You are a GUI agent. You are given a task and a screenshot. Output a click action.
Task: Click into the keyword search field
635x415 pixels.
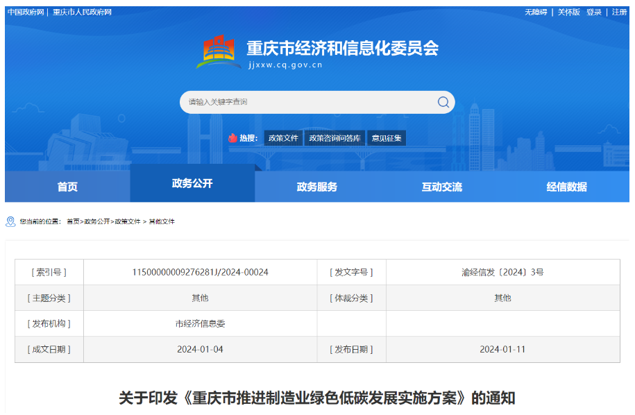click(x=305, y=102)
